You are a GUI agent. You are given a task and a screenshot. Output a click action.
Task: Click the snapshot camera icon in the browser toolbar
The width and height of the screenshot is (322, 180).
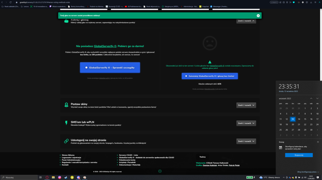(284, 2)
